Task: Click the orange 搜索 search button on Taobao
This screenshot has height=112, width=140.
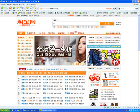Action: pos(107,24)
